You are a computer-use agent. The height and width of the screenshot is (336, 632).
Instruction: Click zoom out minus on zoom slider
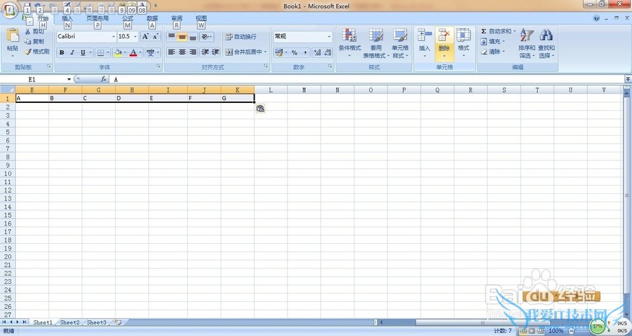(571, 331)
